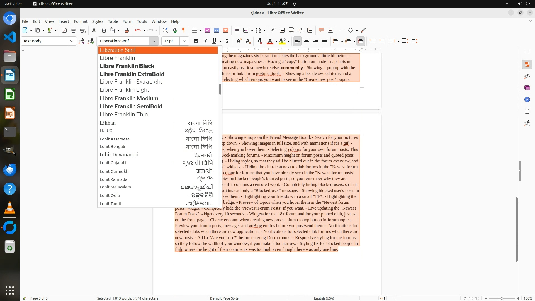535x301 pixels.
Task: Toggle Italic formatting button
Action: point(205,41)
